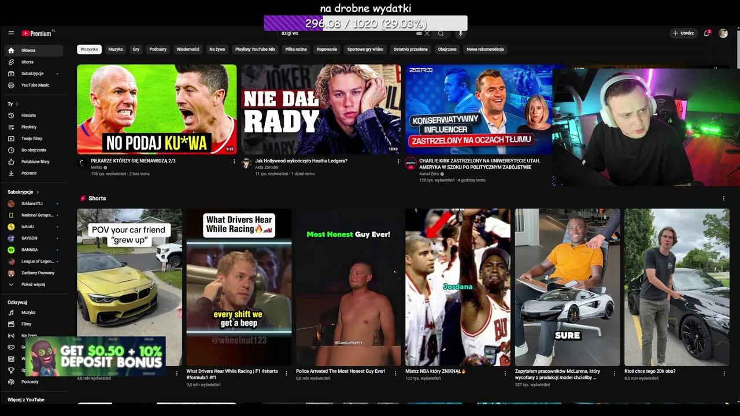
Task: Open options menu for Heath Ledger video
Action: pyautogui.click(x=398, y=161)
